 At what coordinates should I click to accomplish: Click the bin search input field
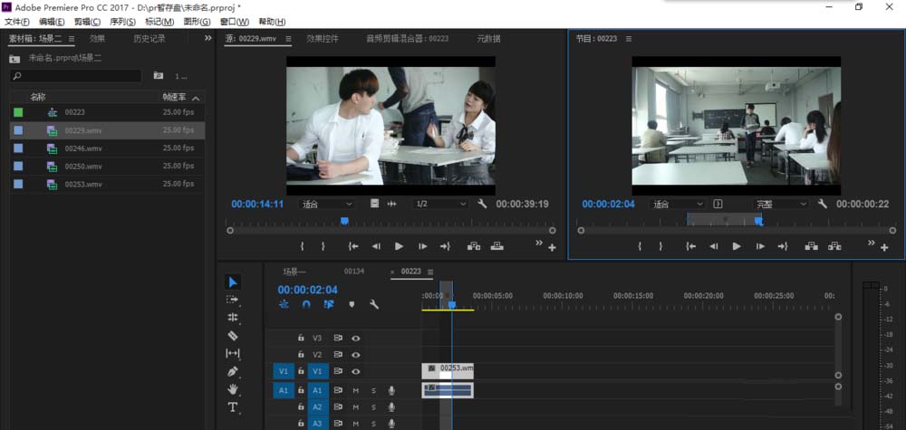(x=76, y=76)
